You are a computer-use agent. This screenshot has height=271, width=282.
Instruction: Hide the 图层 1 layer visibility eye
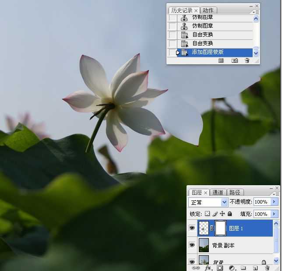coord(192,228)
